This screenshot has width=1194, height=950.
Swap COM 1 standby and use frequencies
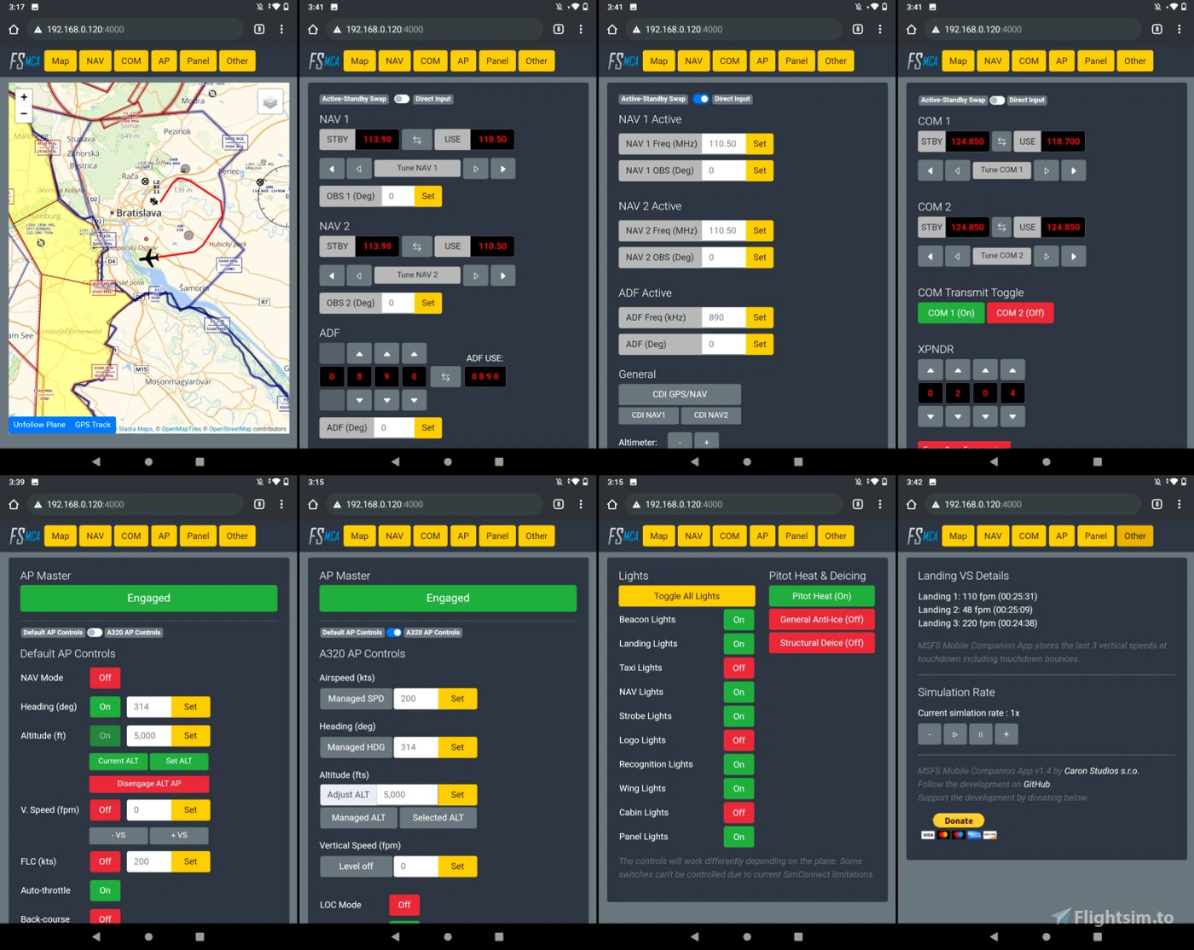[1002, 142]
